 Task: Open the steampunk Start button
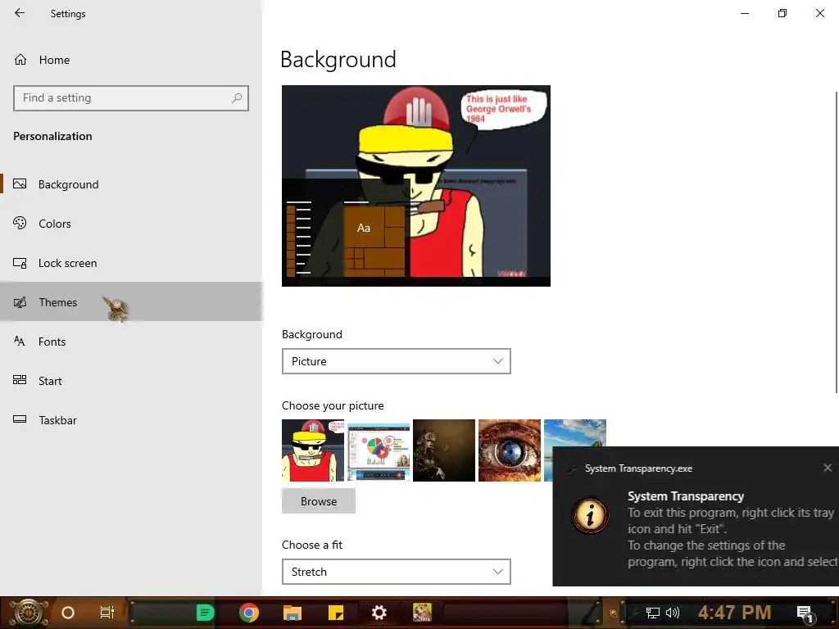[x=29, y=613]
